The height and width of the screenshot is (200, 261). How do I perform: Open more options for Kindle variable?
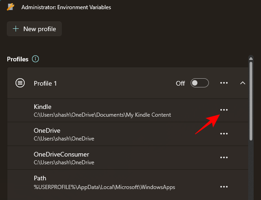pyautogui.click(x=224, y=110)
